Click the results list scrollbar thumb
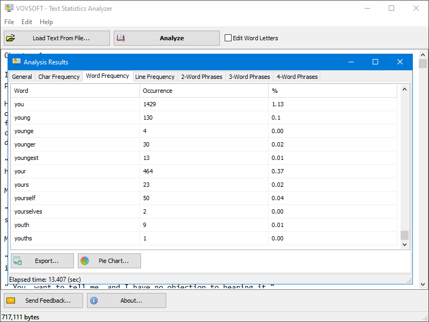 [405, 235]
